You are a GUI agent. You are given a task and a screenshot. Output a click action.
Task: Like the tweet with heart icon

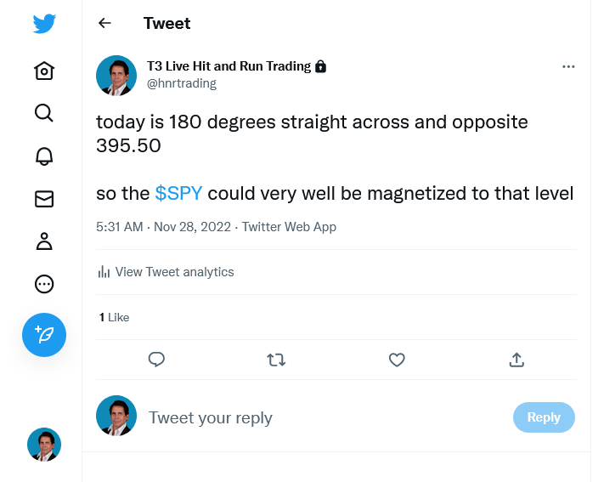coord(397,360)
